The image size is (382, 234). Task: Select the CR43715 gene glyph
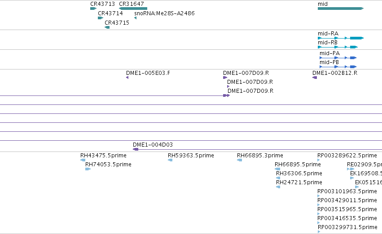[107, 27]
